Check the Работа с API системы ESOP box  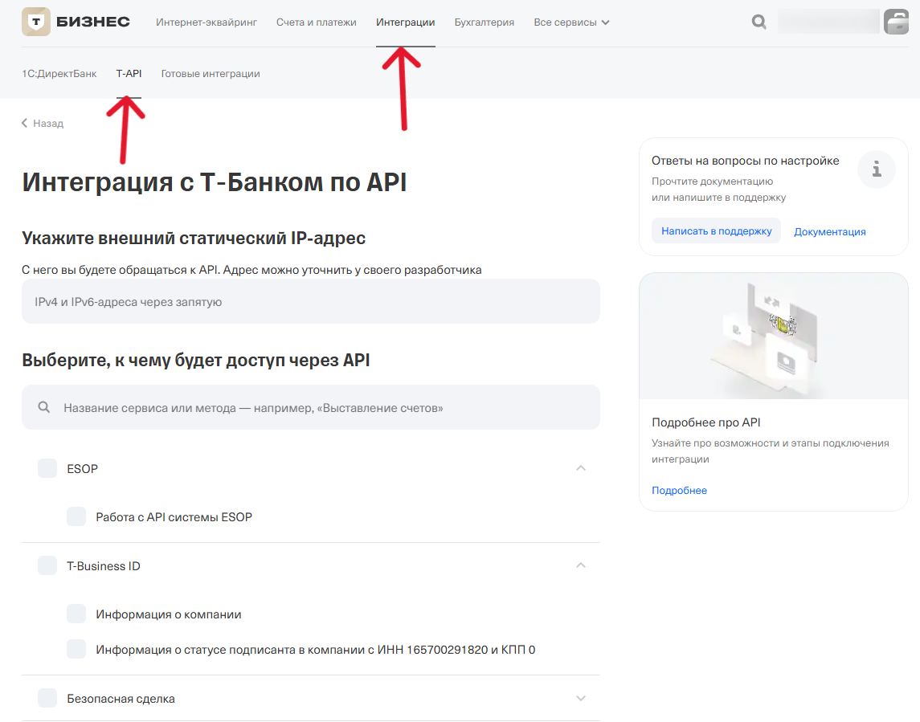click(76, 516)
